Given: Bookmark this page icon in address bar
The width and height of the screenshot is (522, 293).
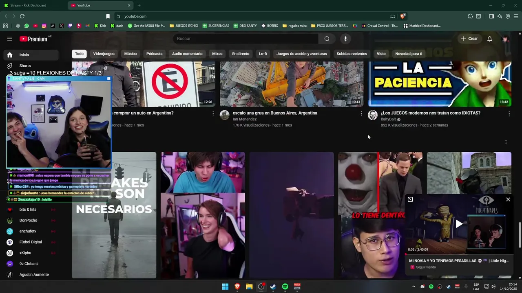Looking at the screenshot, I should tap(108, 16).
